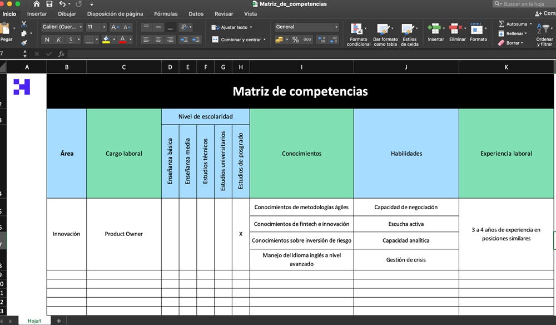The height and width of the screenshot is (325, 556).
Task: Select the Cursiva (italic) icon
Action: coord(59,40)
